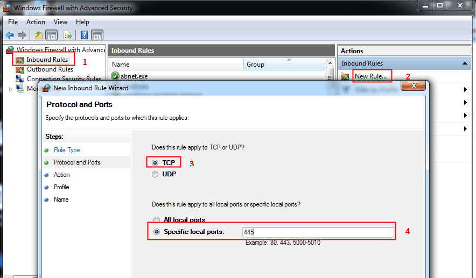Click the rules list scrollbar up arrow
Screen dimensions: 476x278
pyautogui.click(x=330, y=63)
